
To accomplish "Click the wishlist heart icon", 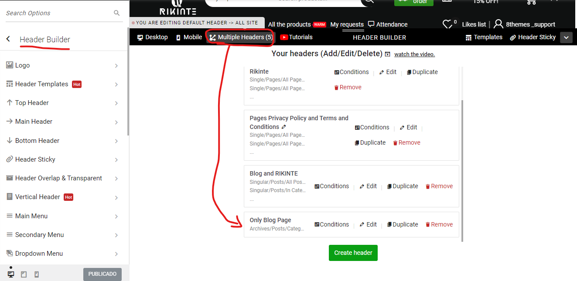I will (x=447, y=24).
